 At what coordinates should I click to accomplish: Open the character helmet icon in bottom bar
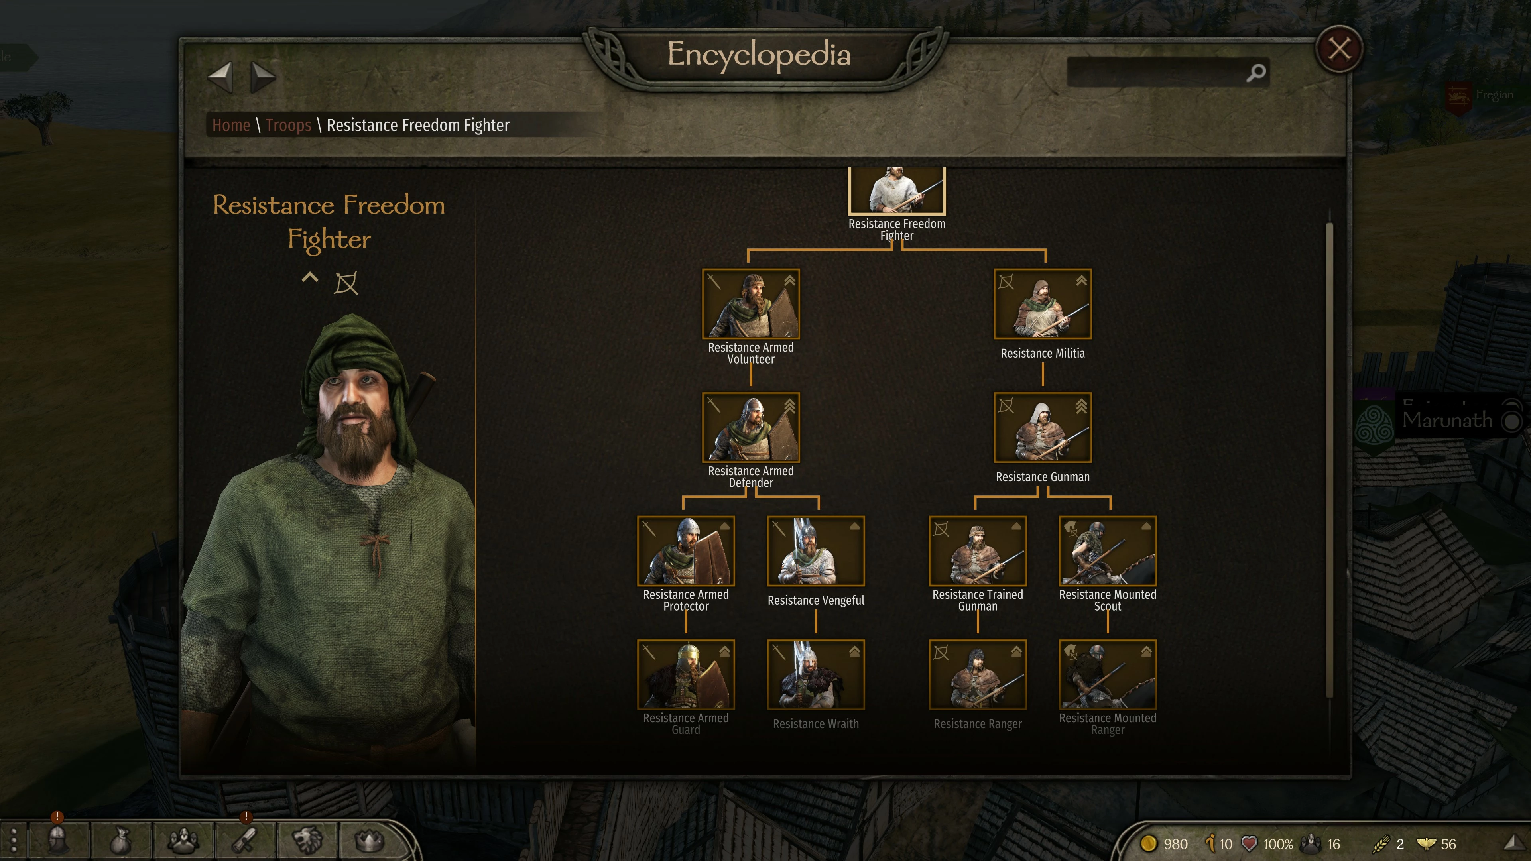(58, 840)
